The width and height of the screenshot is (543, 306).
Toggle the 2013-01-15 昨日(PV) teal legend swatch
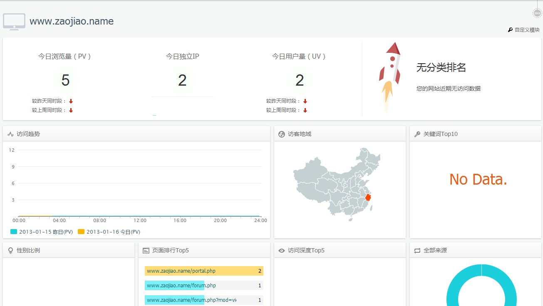tap(14, 232)
